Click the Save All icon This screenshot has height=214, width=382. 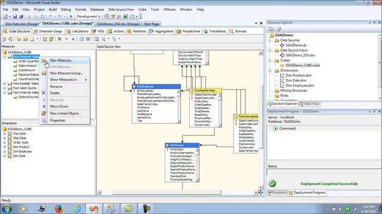(x=21, y=17)
